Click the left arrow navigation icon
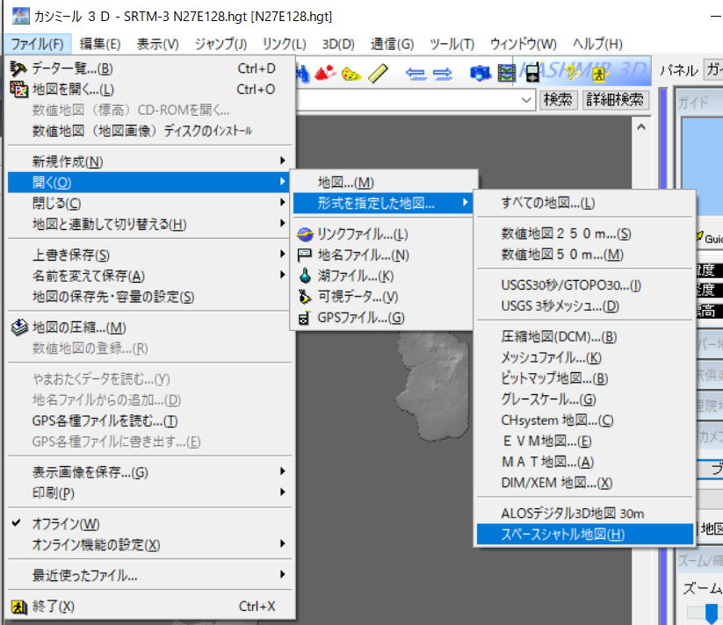The image size is (723, 625). pos(416,75)
